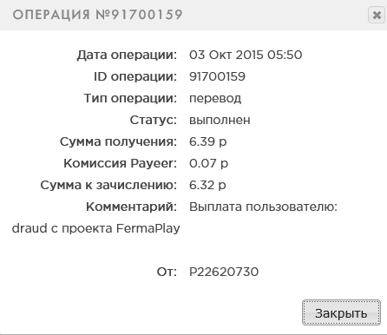Screen dimensions: 387x335
Task: Close the dialog with the X icon
Action: 377,15
